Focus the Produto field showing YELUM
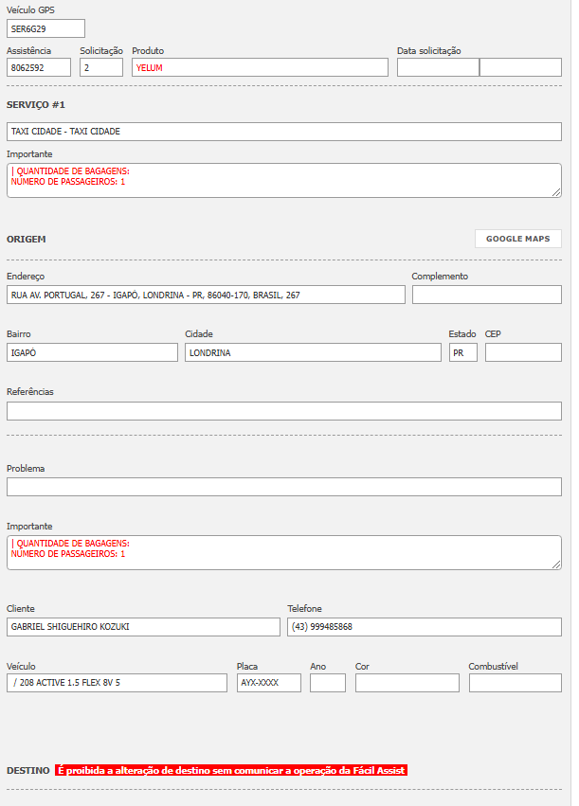Screen dimensions: 579x806 260,67
